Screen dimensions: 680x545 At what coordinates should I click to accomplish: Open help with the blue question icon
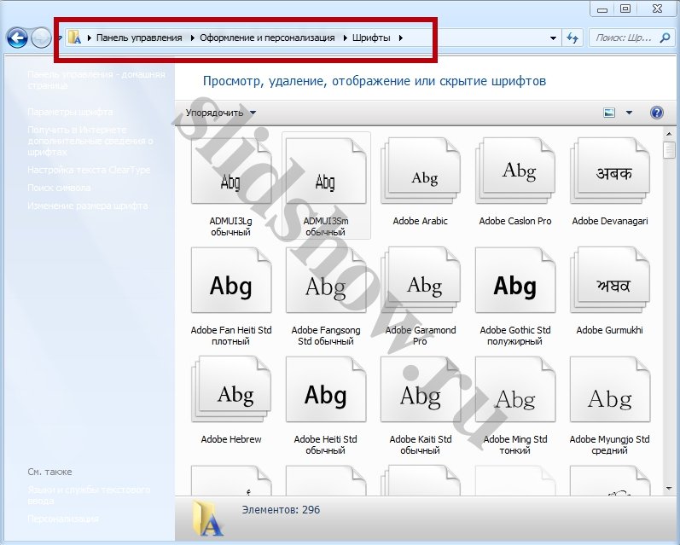coord(657,113)
